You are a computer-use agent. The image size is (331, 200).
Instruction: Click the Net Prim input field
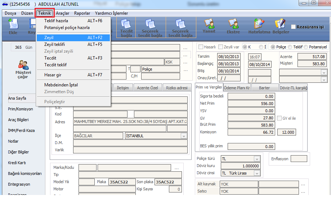click(251, 103)
